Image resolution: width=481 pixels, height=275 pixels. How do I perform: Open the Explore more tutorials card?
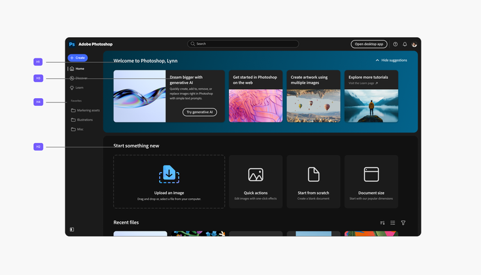coord(371,96)
